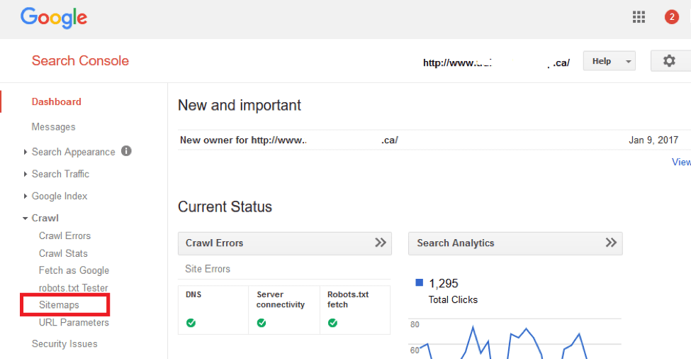
Task: Open Crawl Errors in sidebar
Action: pyautogui.click(x=64, y=236)
